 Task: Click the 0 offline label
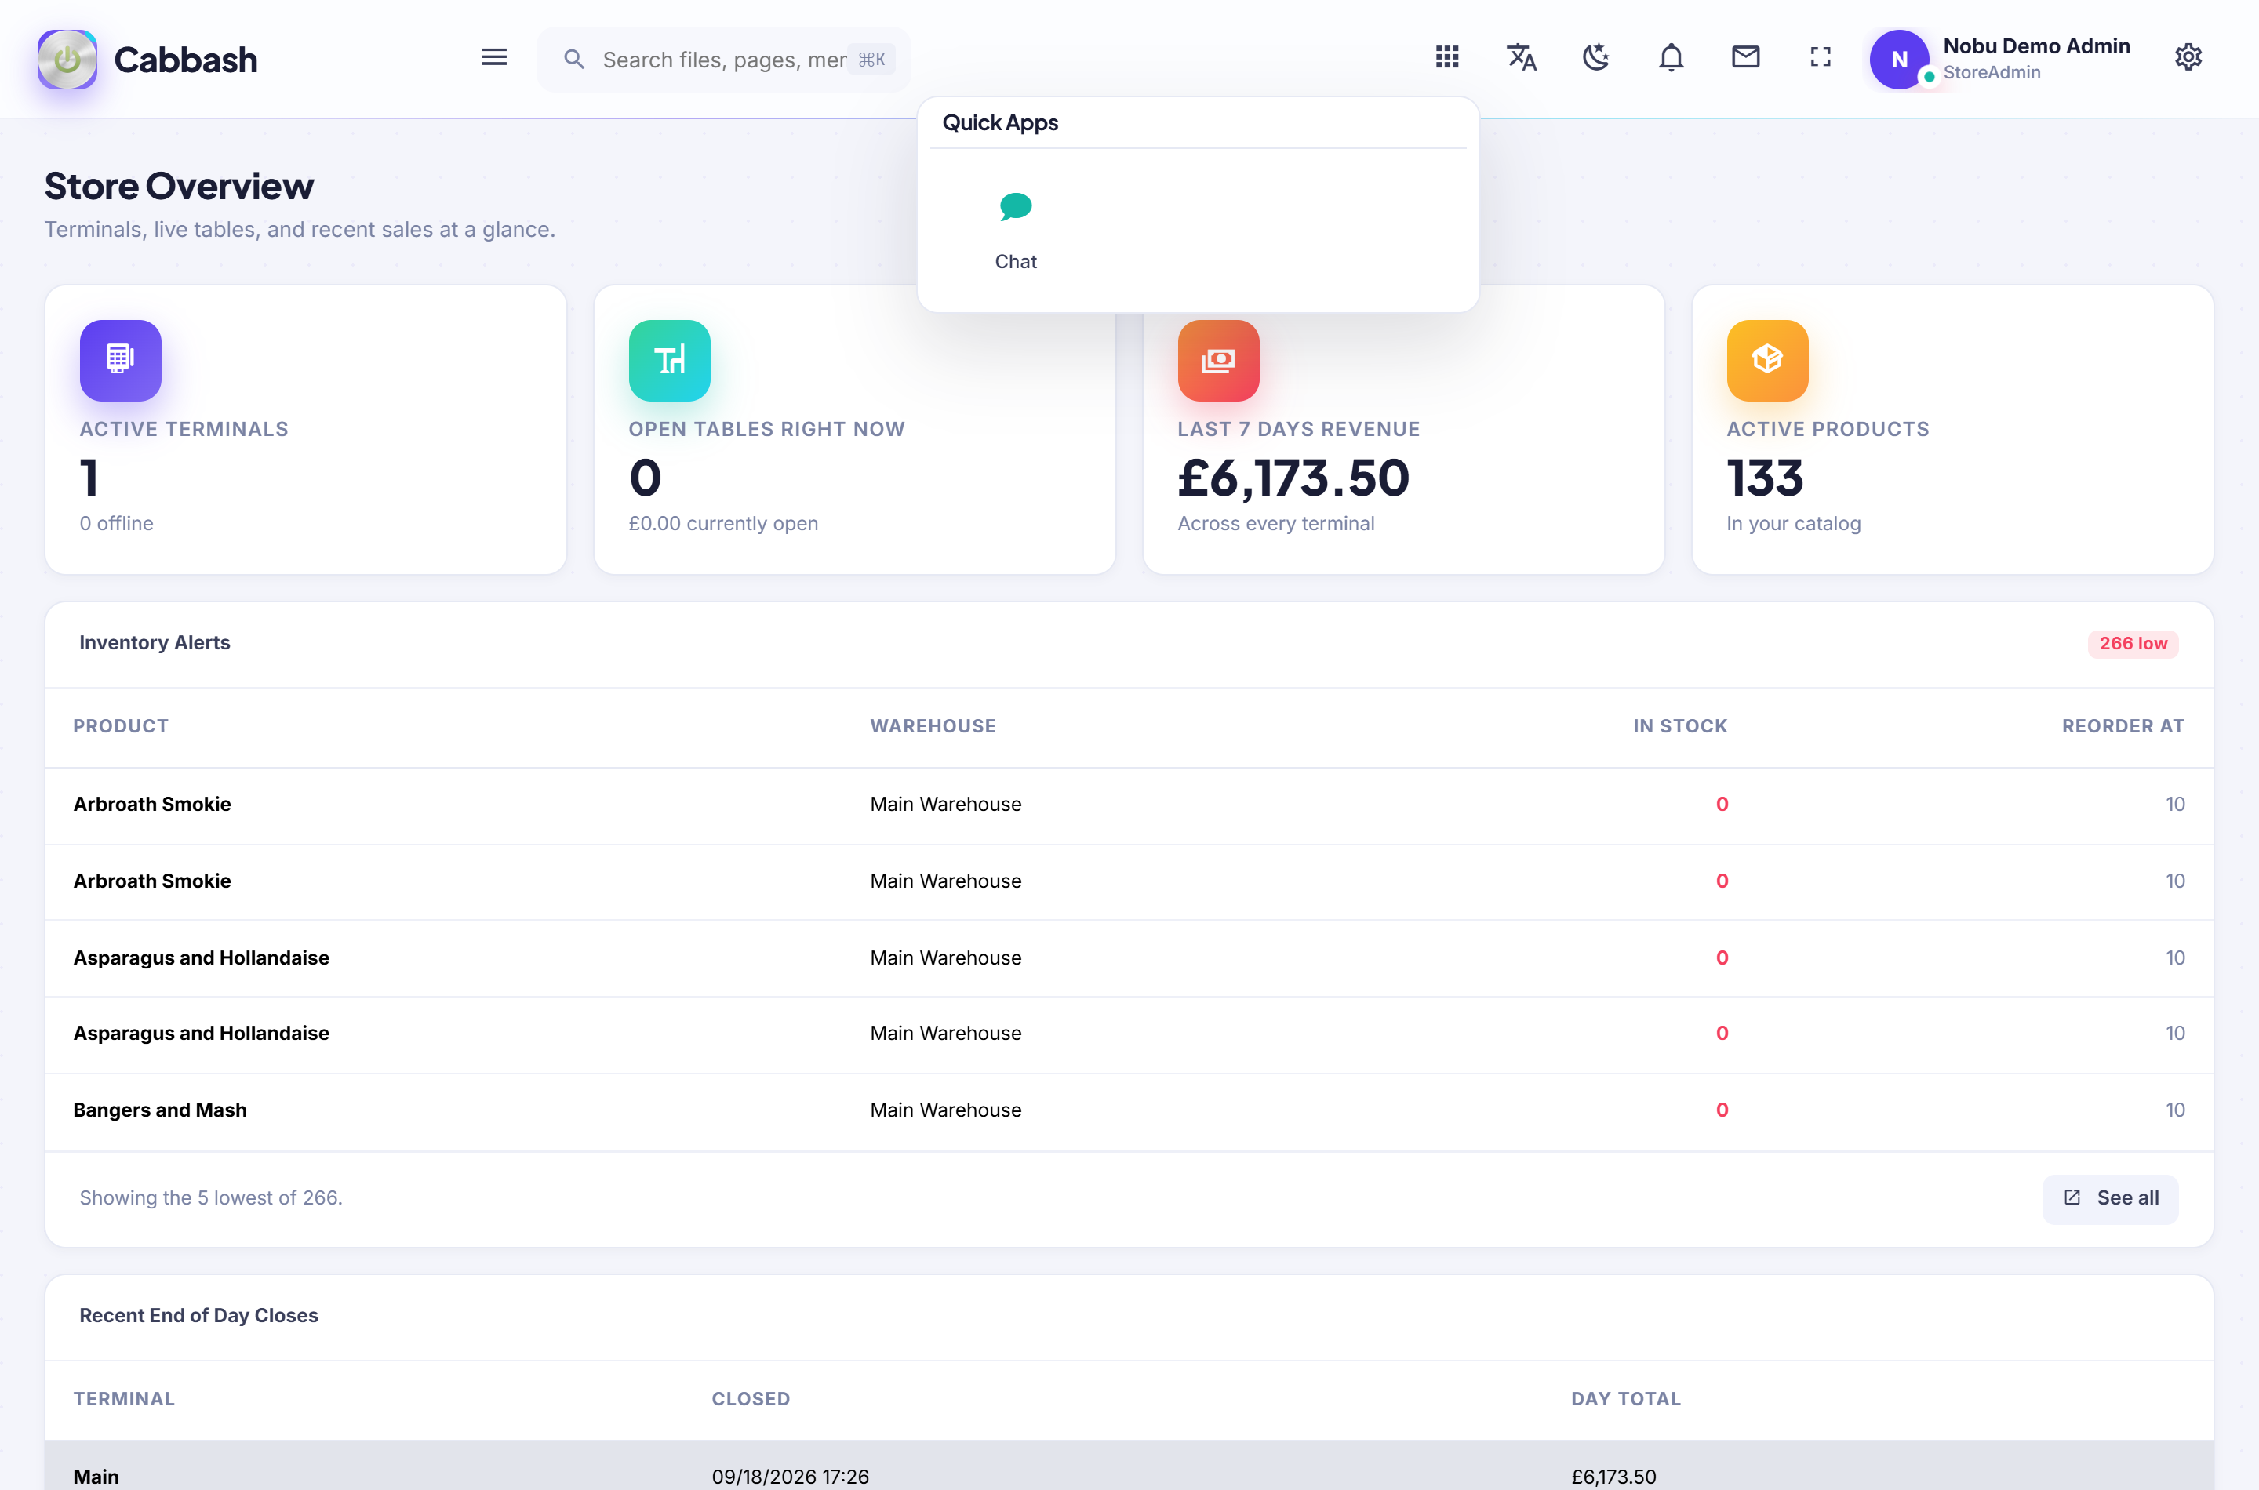(x=116, y=524)
